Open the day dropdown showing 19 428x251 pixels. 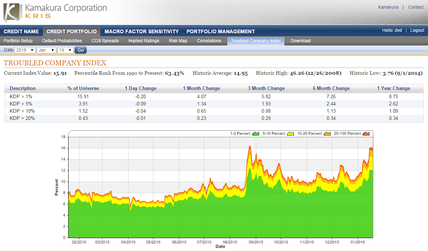pos(65,50)
